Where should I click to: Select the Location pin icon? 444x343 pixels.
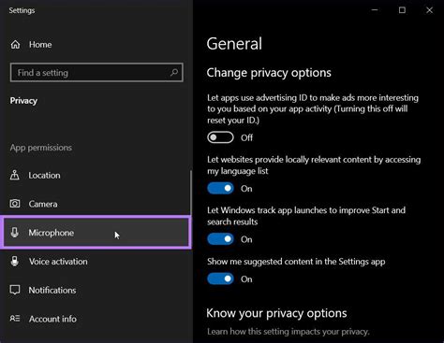click(15, 175)
